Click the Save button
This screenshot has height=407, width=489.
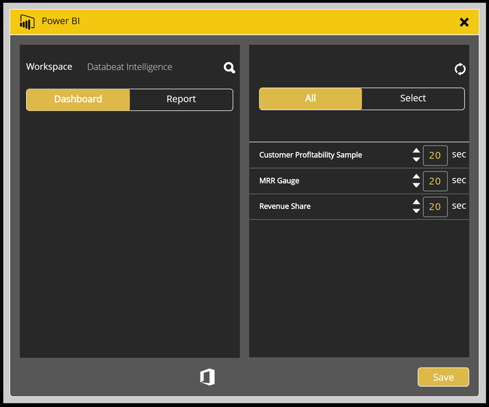point(443,377)
